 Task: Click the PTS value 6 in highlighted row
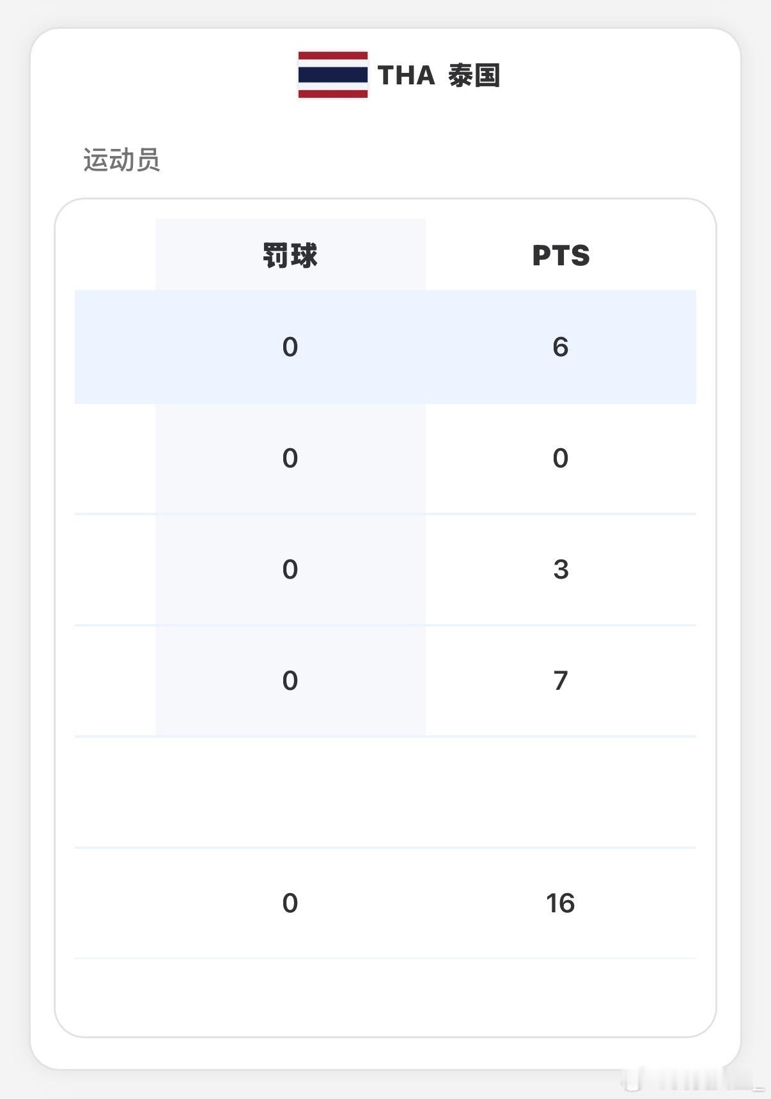pyautogui.click(x=561, y=347)
